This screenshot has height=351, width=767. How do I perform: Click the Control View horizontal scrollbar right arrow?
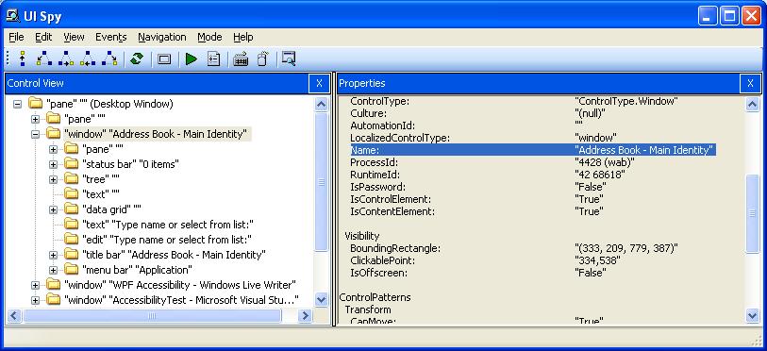(x=305, y=316)
